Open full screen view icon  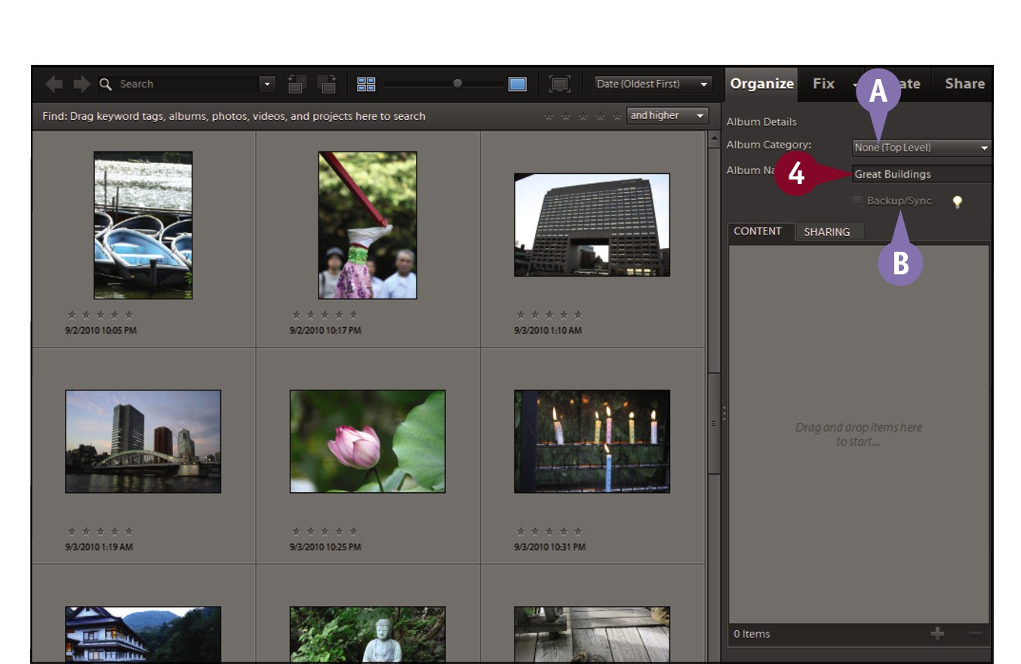coord(560,84)
